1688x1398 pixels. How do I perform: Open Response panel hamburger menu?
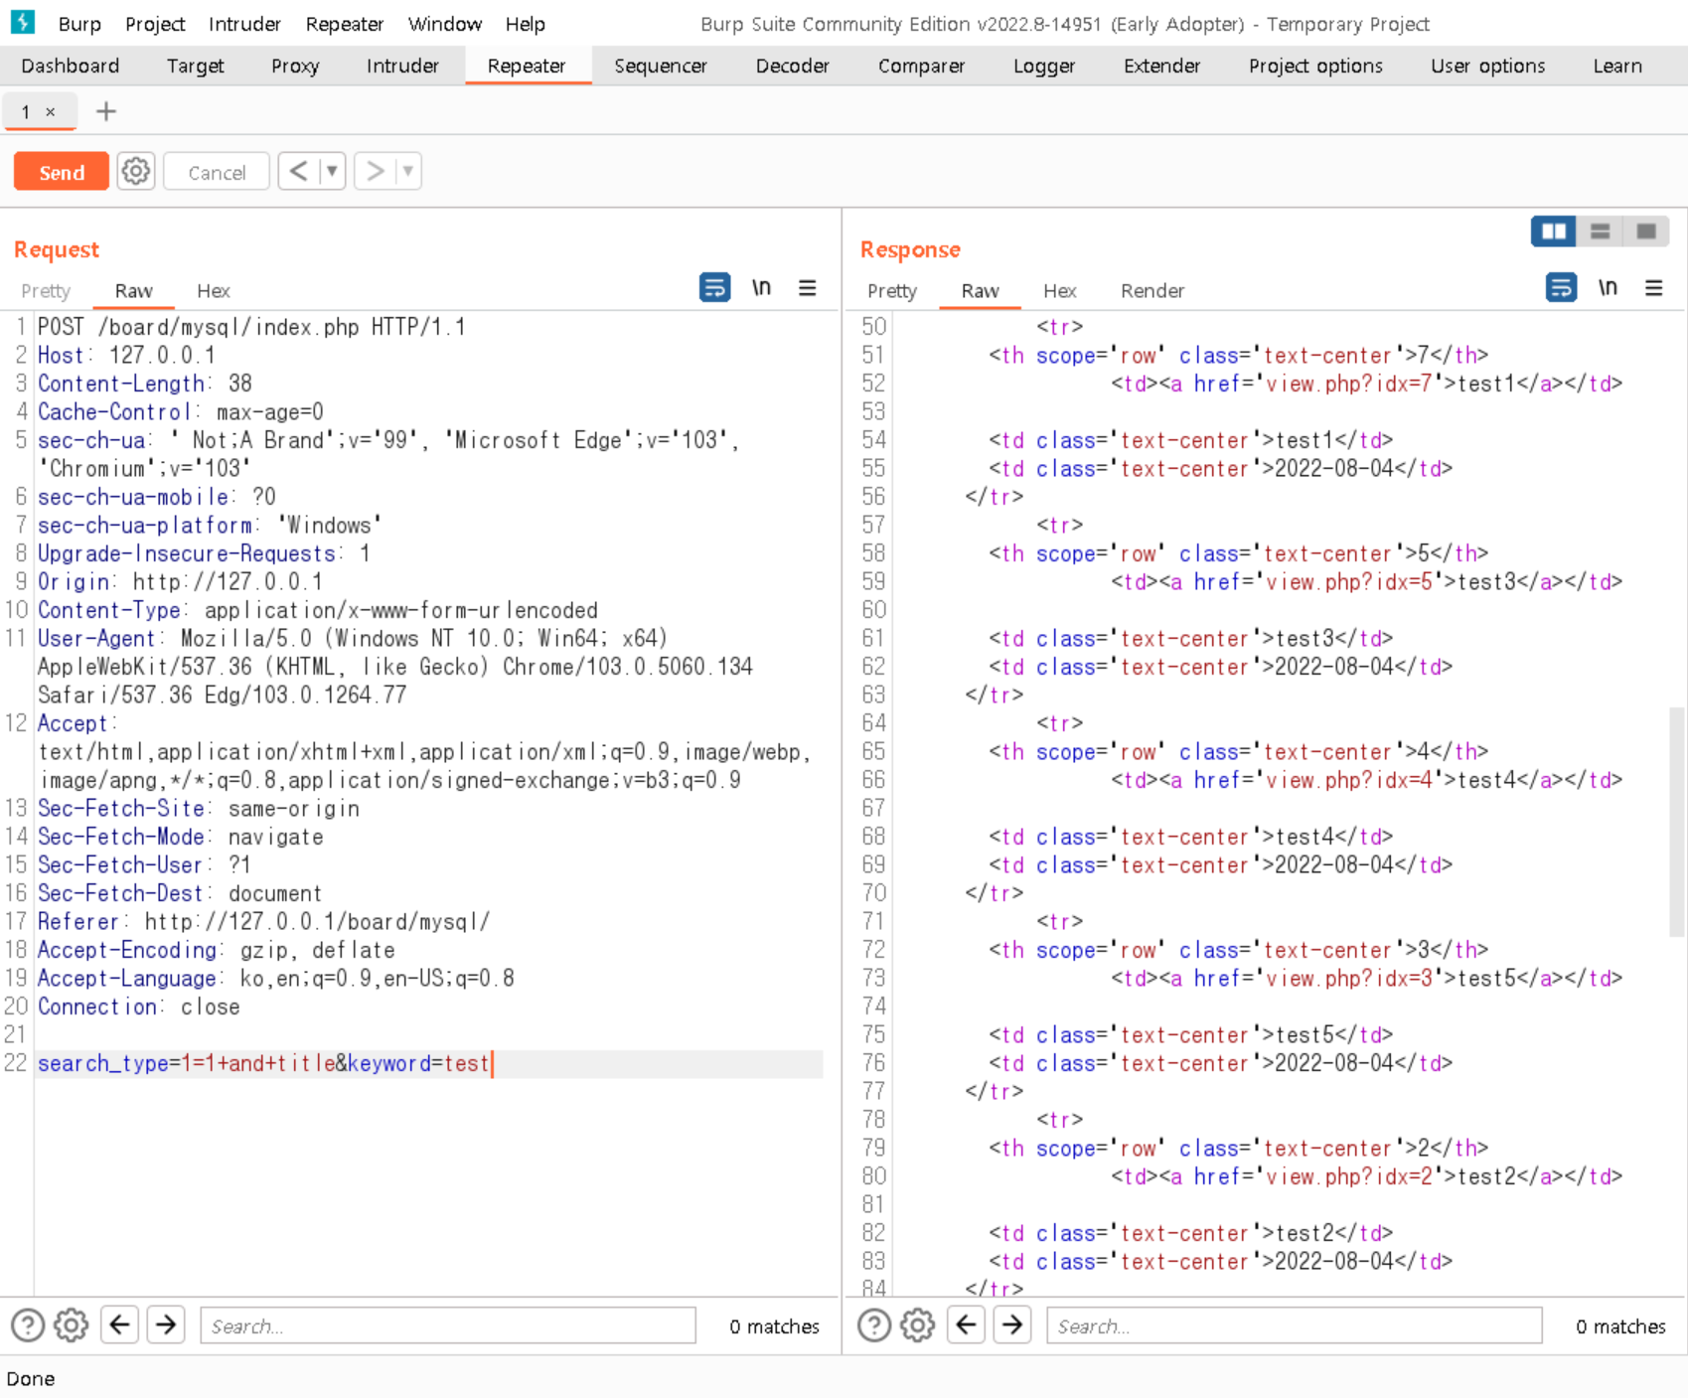(1654, 288)
